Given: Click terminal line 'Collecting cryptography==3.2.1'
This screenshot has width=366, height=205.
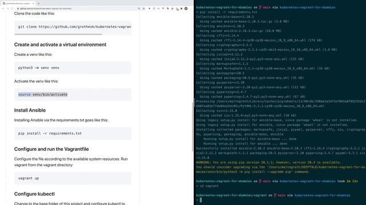Looking at the screenshot, I should 224,45.
